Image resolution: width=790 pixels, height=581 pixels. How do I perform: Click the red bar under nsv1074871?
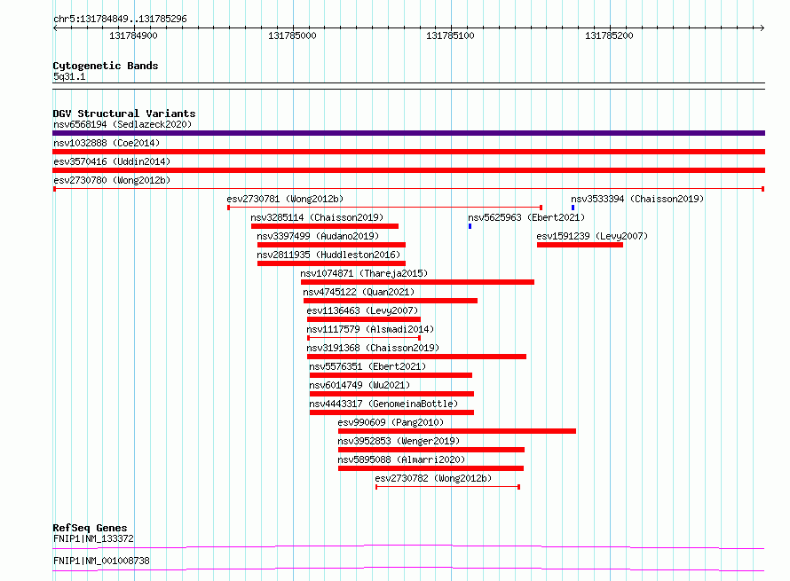tap(418, 282)
